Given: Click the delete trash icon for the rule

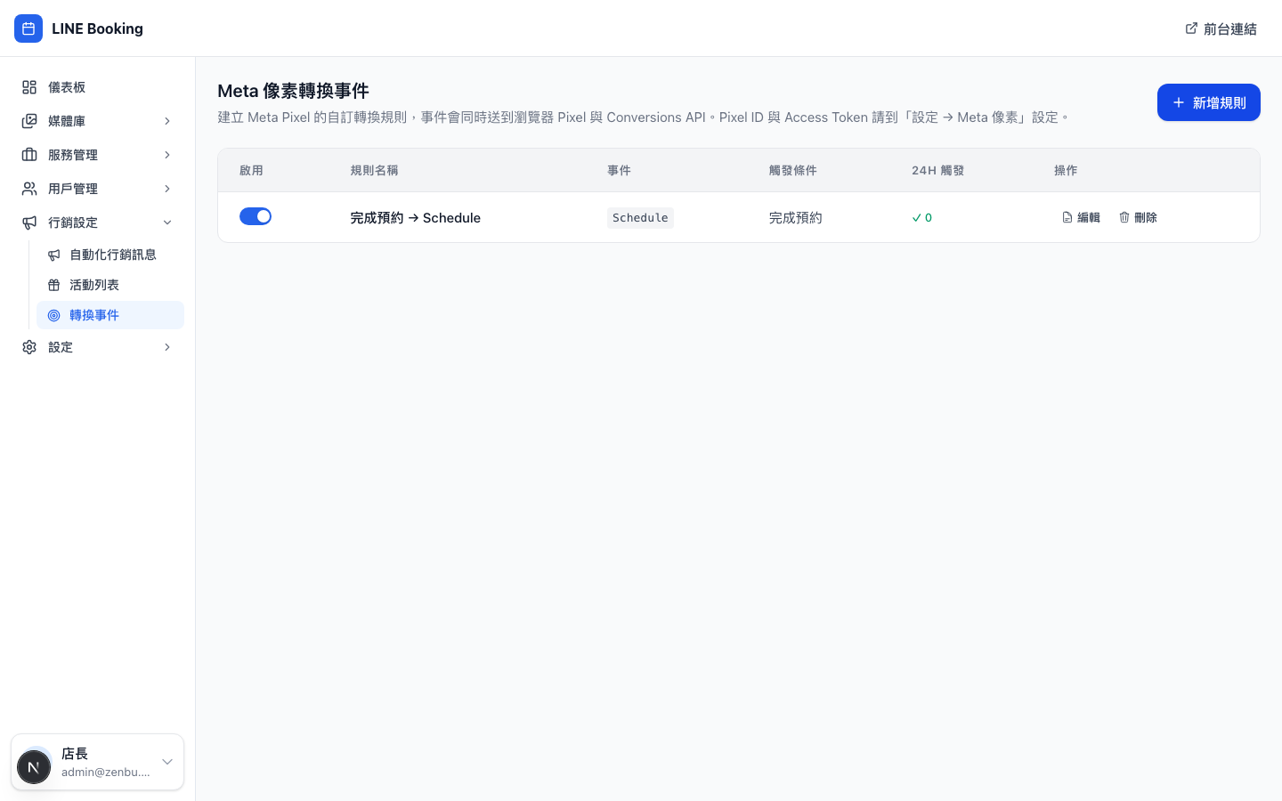Looking at the screenshot, I should click(1124, 216).
